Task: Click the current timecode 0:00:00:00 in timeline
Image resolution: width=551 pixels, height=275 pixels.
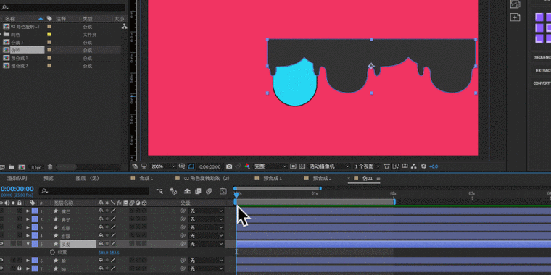Action: point(17,189)
